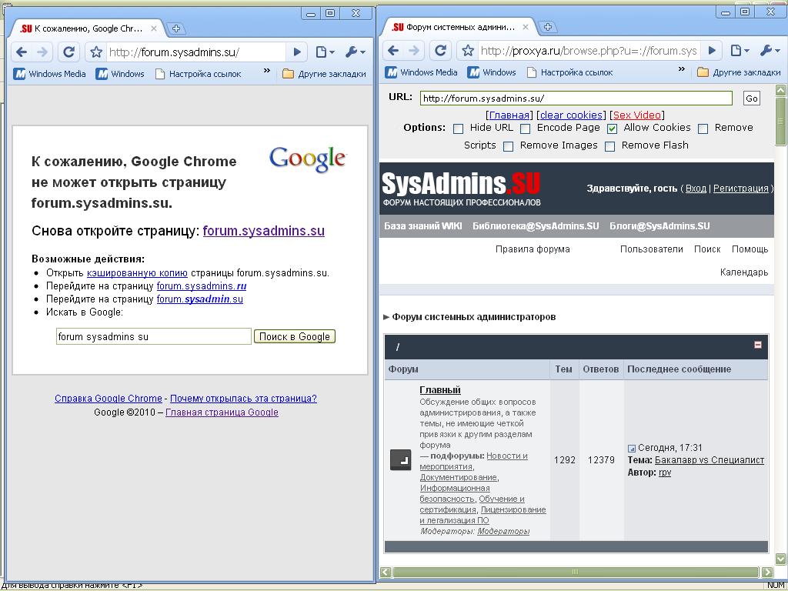Show hidden bookmarks via » in right window
The height and width of the screenshot is (591, 788).
(x=682, y=70)
